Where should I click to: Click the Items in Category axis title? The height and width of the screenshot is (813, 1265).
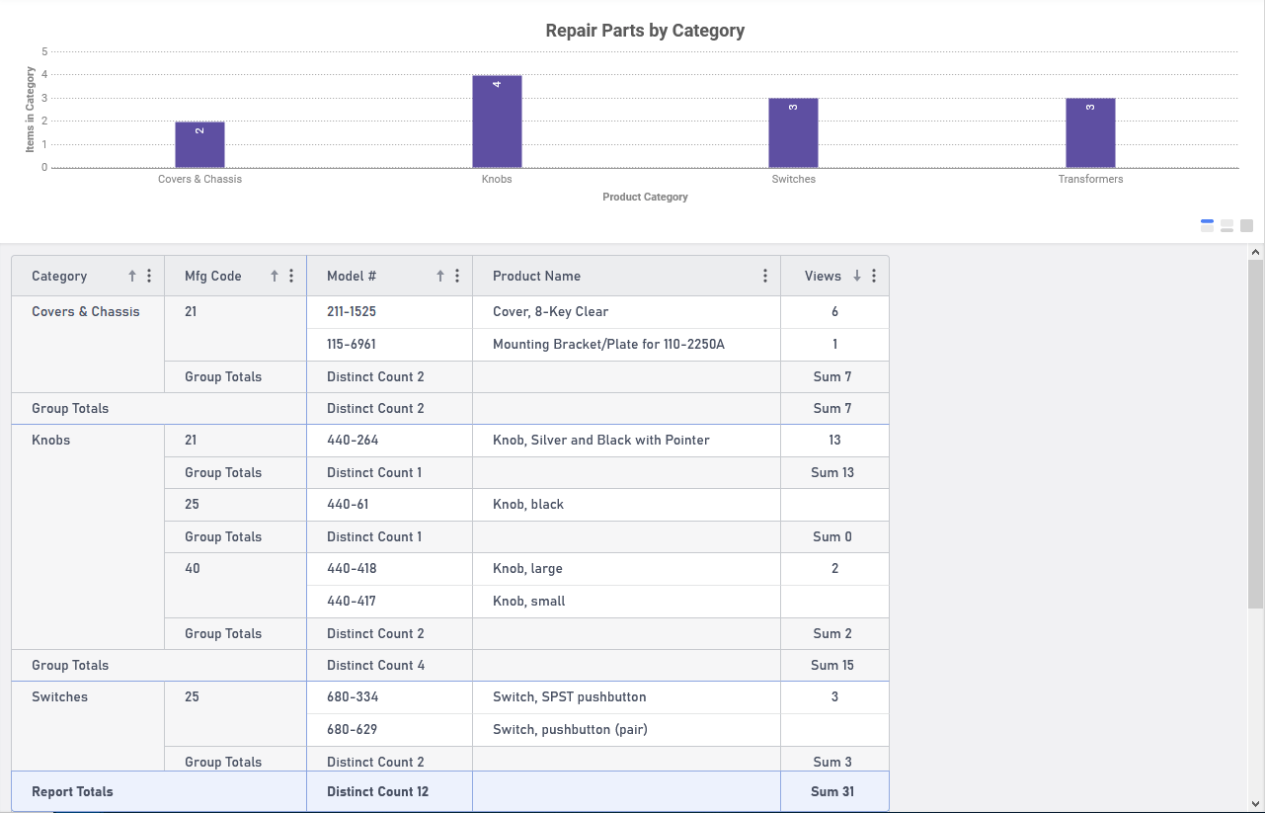[31, 110]
